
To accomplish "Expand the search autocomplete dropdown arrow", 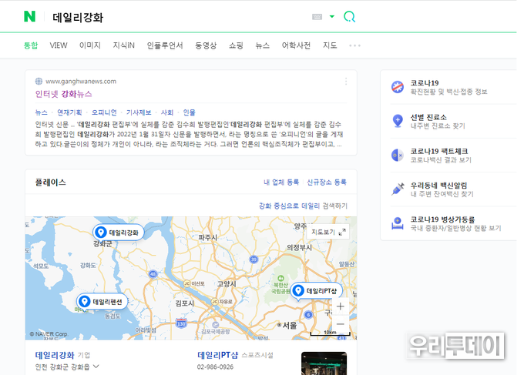I will 331,16.
